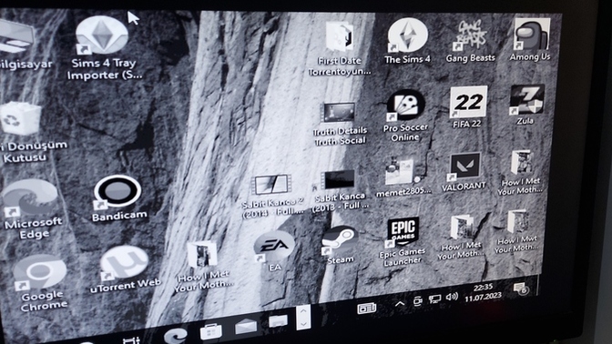Launch the Among Us shortcut
Image resolution: width=612 pixels, height=344 pixels.
point(530,40)
